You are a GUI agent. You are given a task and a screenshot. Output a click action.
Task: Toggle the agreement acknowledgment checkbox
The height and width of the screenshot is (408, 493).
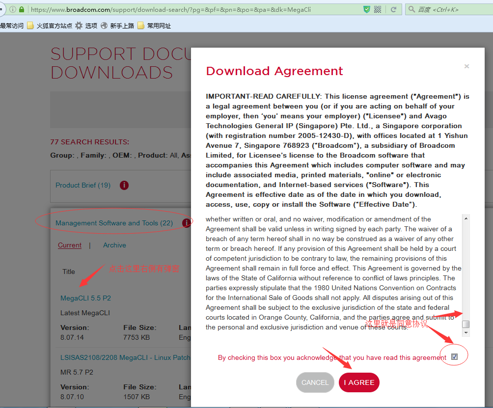click(454, 357)
